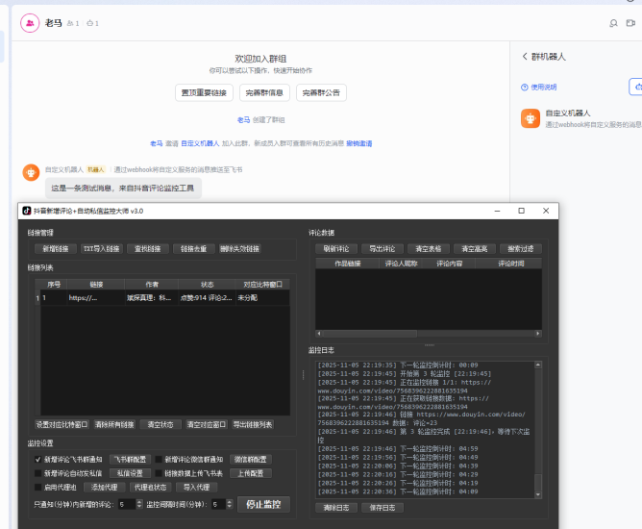Screen dimensions: 642x529
Task: Toggle 新增评论飞书群通知 checkbox
Action: 38,460
